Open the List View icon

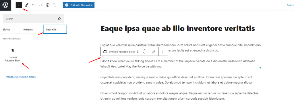(x=55, y=5)
